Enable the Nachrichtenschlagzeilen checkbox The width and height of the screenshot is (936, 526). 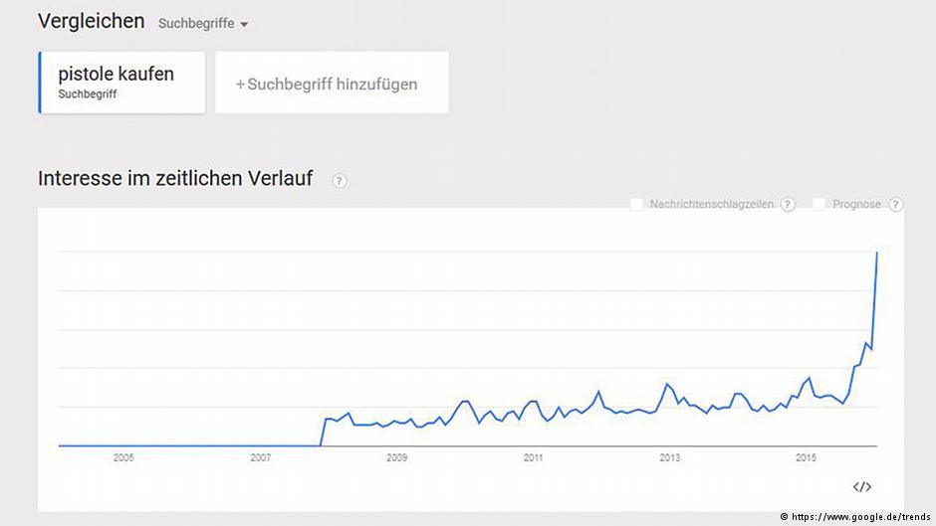[637, 204]
